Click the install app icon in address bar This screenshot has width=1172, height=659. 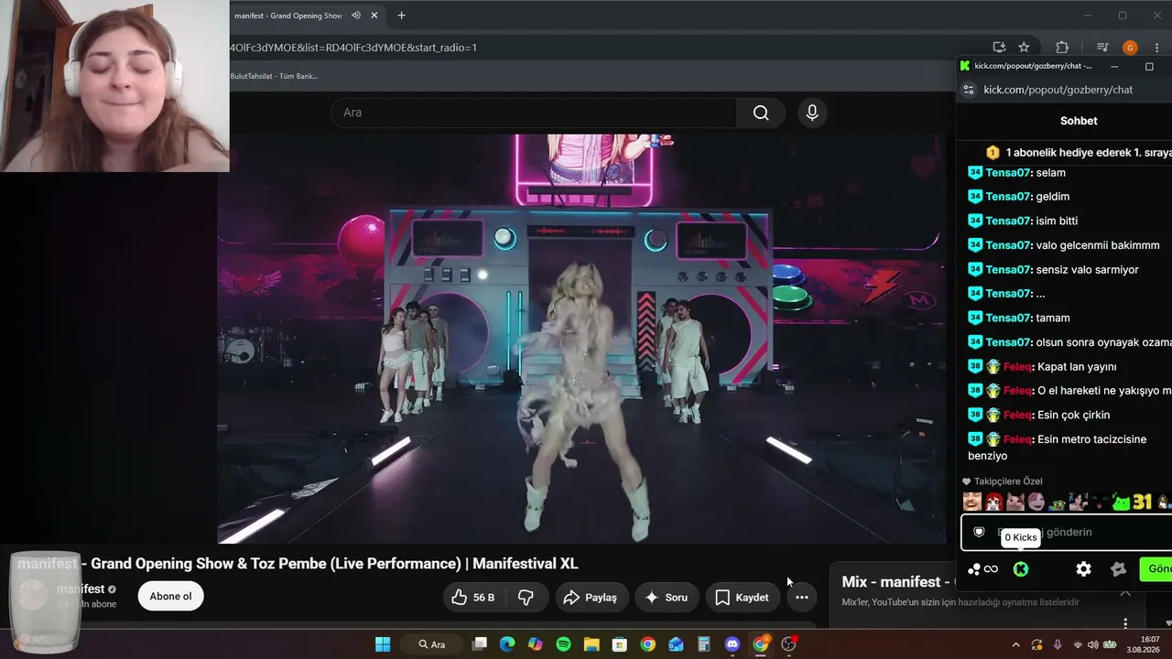999,48
